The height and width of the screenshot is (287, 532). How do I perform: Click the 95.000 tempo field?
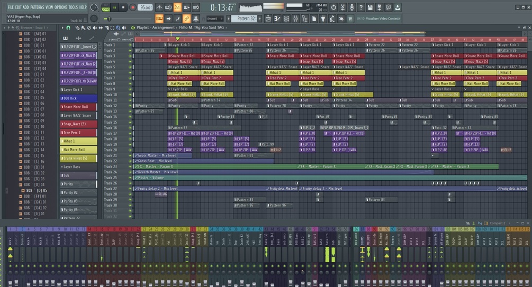coord(145,7)
